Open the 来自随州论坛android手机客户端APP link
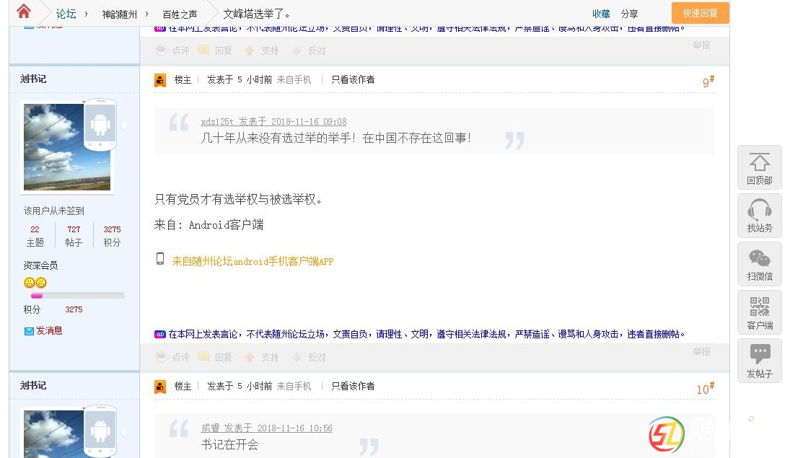This screenshot has height=458, width=803. tap(253, 261)
